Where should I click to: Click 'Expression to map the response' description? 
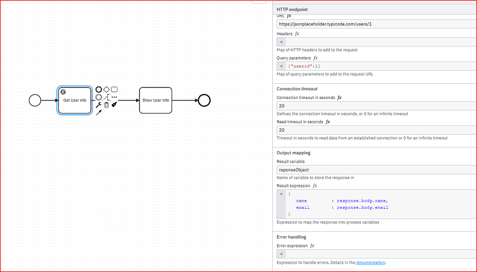pos(328,222)
